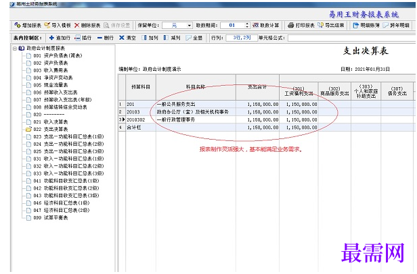The image size is (417, 274).
Task: Open report 024 支出-功能科目汇总表(2级)
Action: (x=68, y=144)
